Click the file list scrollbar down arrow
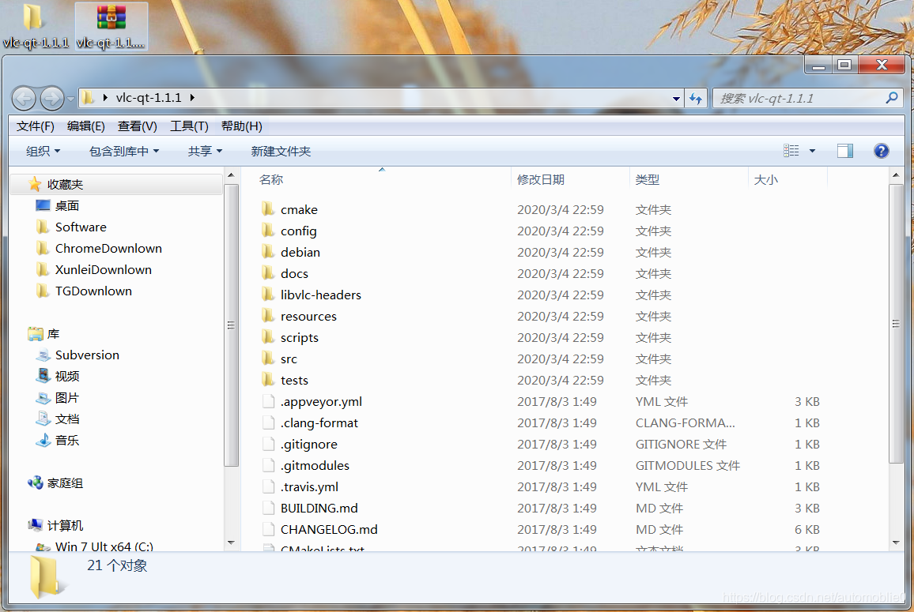 click(895, 543)
